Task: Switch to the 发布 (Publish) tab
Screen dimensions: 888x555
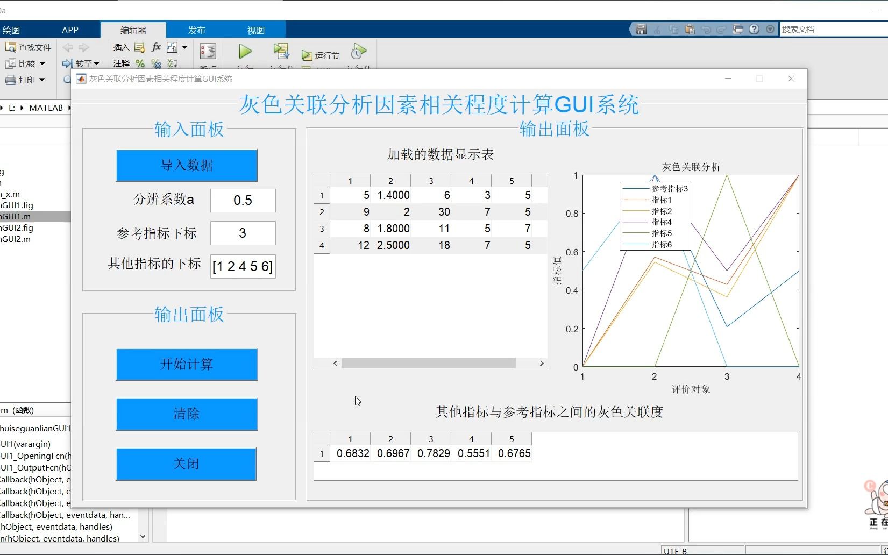Action: pos(197,30)
